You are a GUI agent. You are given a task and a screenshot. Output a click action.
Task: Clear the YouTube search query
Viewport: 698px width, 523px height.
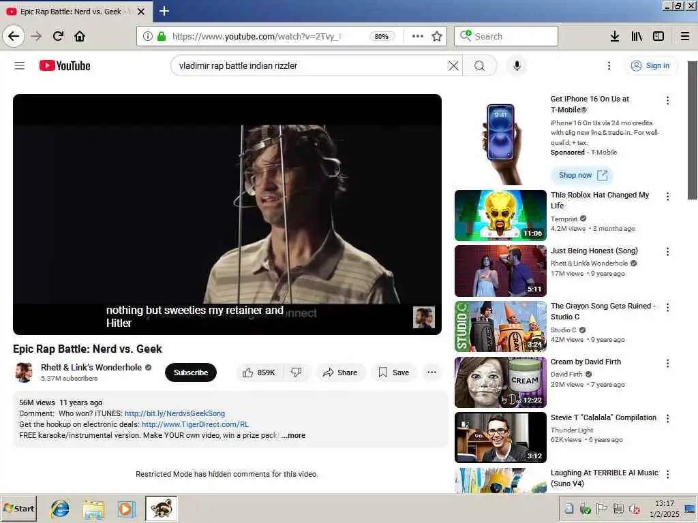coord(453,66)
